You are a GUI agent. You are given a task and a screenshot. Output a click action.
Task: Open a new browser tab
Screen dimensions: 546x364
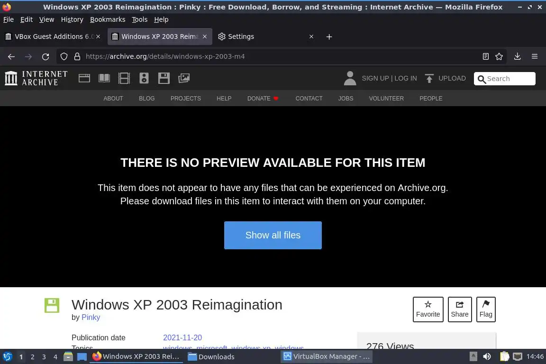tap(329, 36)
